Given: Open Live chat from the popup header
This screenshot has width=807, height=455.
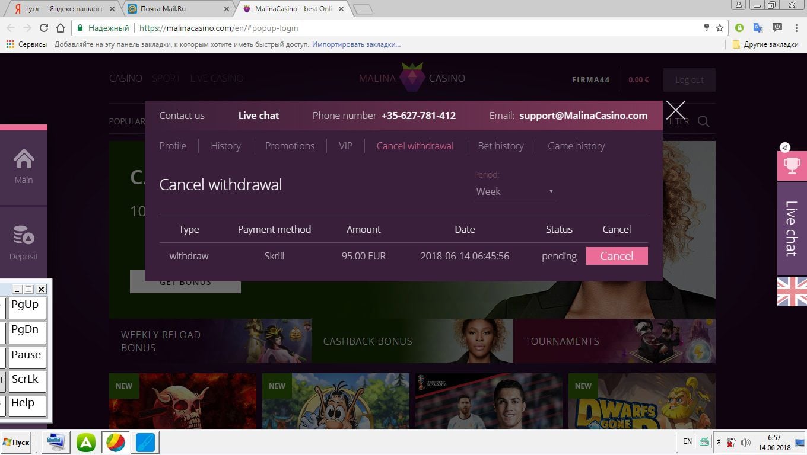Looking at the screenshot, I should [x=259, y=116].
